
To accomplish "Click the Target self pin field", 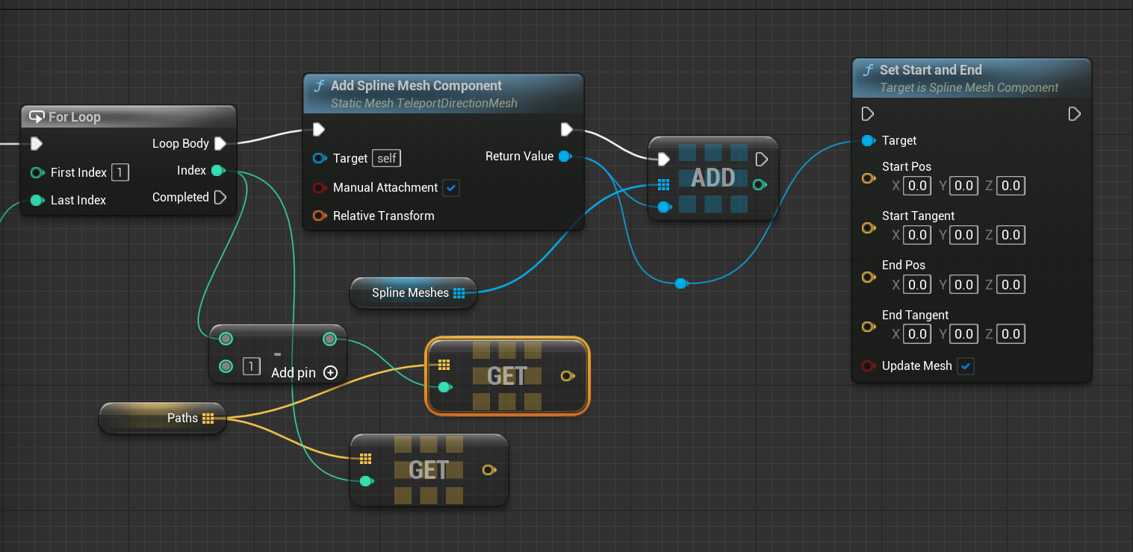I will tap(387, 158).
